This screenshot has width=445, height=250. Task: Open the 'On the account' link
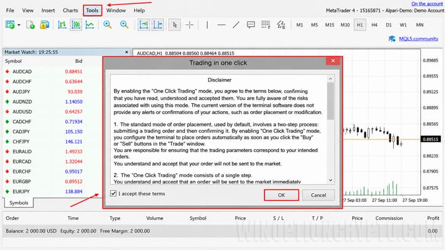pyautogui.click(x=427, y=4)
